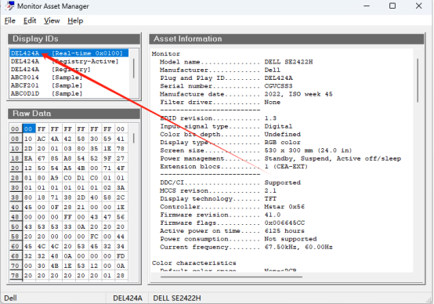The width and height of the screenshot is (434, 304).
Task: Click raw data row offset 28
Action: click(15, 178)
